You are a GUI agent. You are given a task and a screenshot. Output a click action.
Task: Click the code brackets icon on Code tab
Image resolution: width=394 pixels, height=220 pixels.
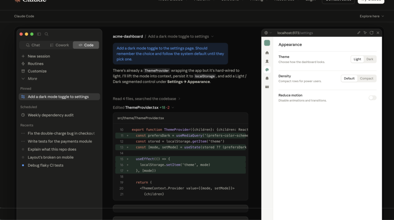[x=80, y=45]
